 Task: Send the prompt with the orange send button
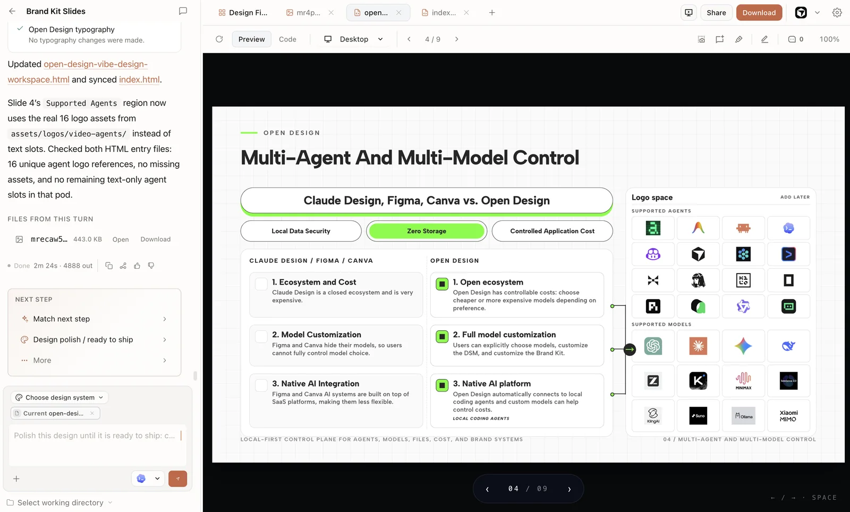coord(177,479)
